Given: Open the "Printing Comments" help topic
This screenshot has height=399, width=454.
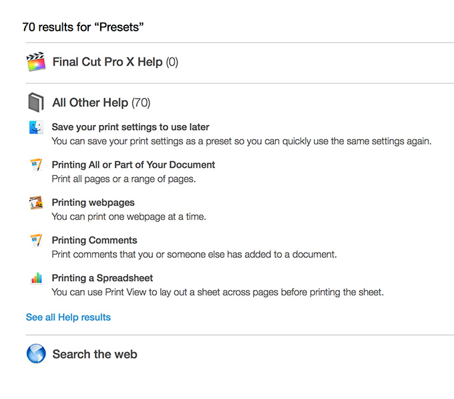Looking at the screenshot, I should [94, 240].
